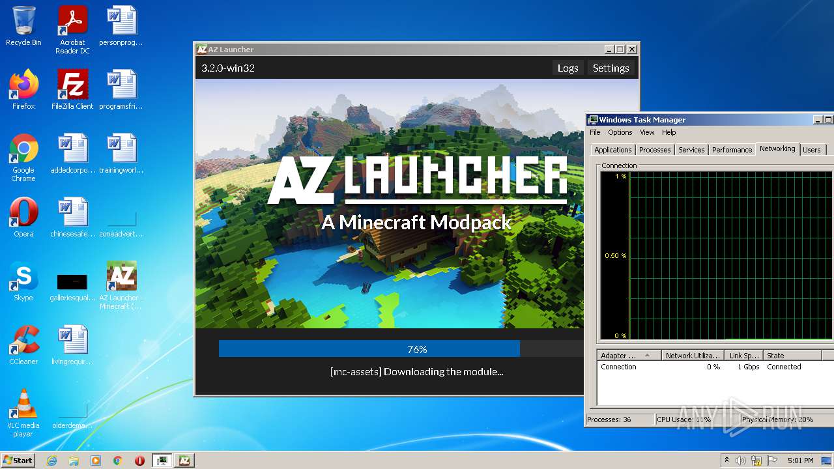The image size is (834, 469).
Task: Open the File menu in Task Manager
Action: (595, 132)
